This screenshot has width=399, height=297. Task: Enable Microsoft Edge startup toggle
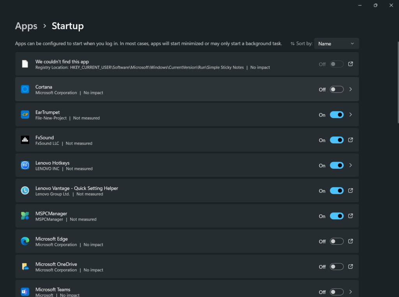[x=337, y=241]
